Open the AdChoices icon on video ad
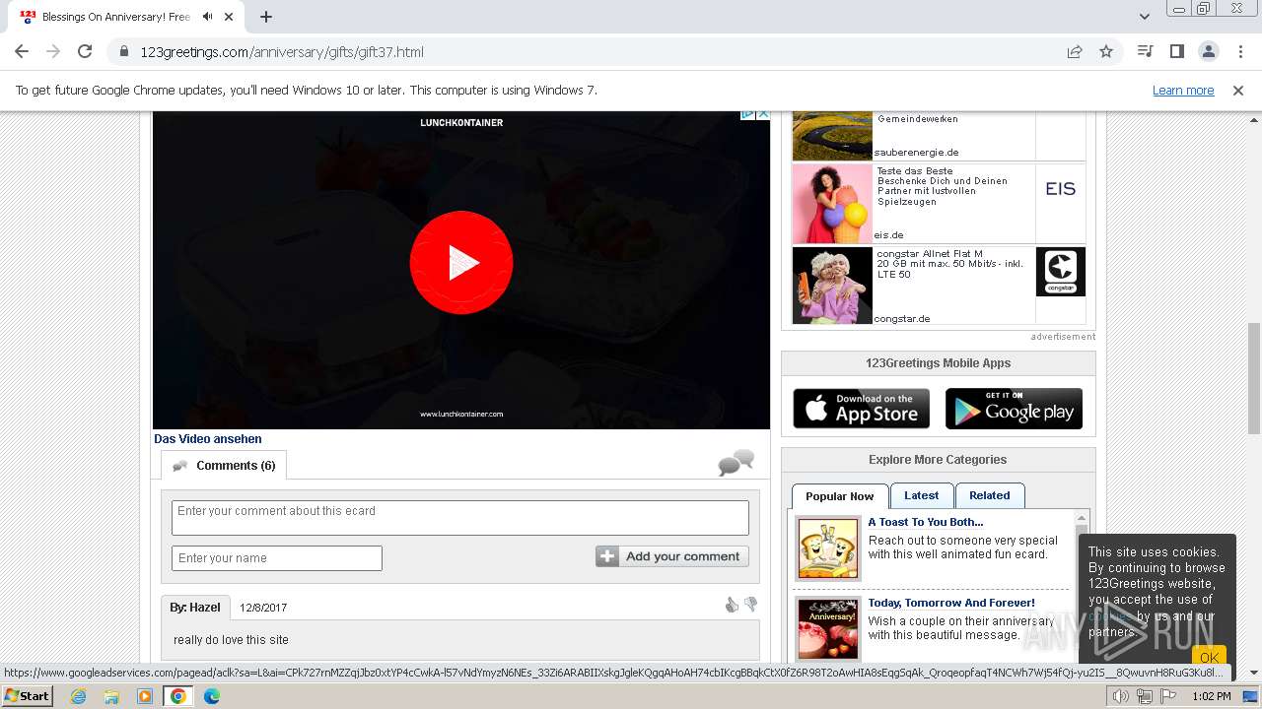Screen dimensions: 1262x709 748,114
